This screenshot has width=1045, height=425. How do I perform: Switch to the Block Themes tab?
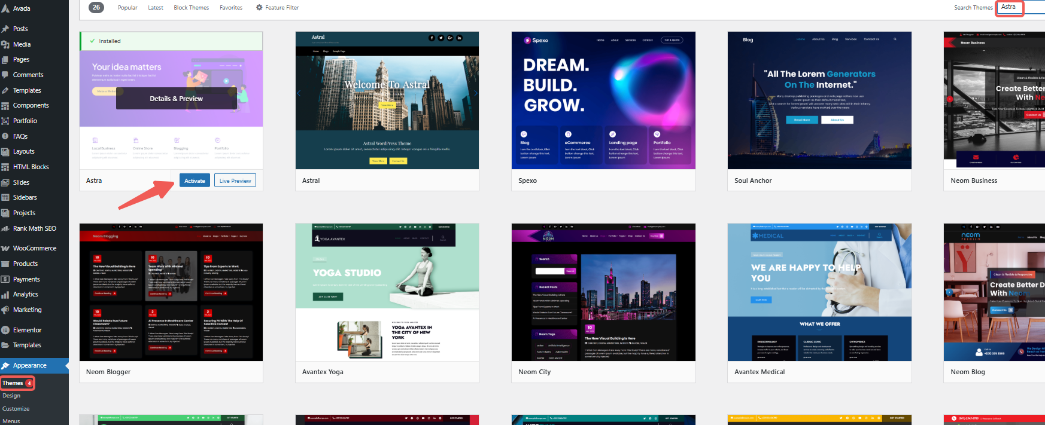pyautogui.click(x=192, y=8)
